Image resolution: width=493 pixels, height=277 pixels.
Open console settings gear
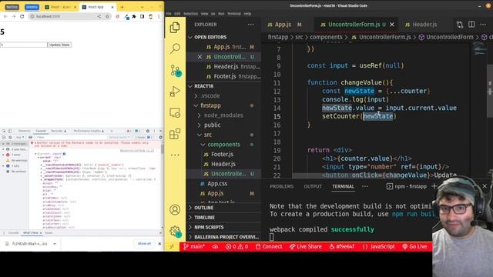160,137
